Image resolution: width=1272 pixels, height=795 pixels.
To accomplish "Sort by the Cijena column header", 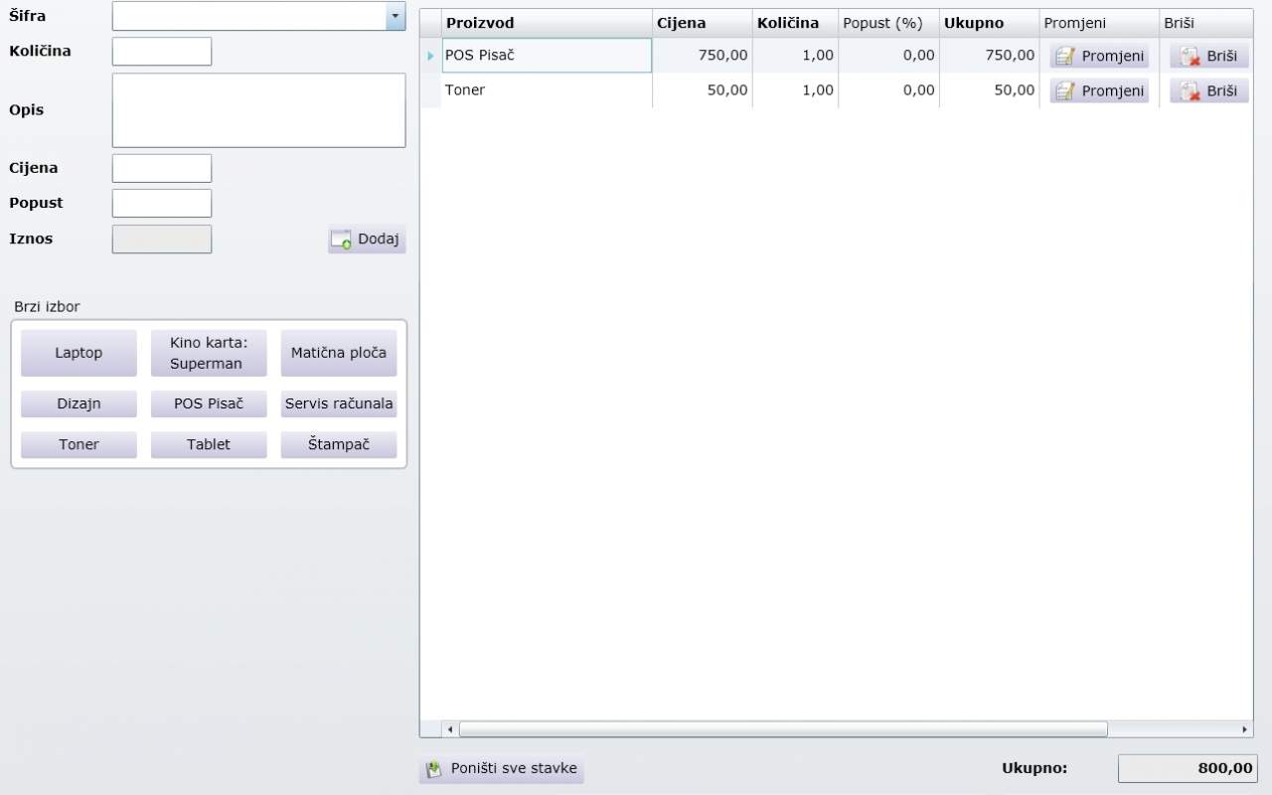I will [x=702, y=23].
